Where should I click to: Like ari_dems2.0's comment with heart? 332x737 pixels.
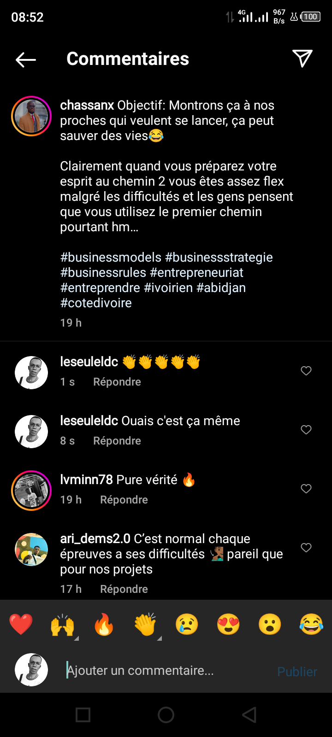[x=306, y=548]
